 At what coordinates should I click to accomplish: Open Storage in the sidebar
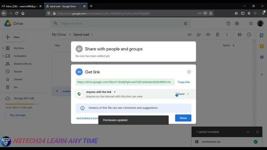24,98
